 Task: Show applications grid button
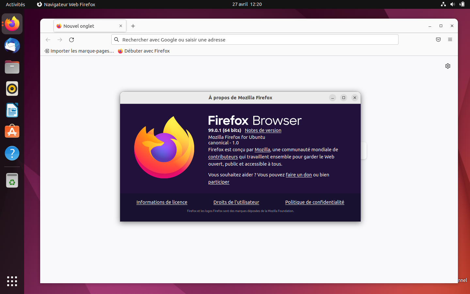(x=12, y=281)
